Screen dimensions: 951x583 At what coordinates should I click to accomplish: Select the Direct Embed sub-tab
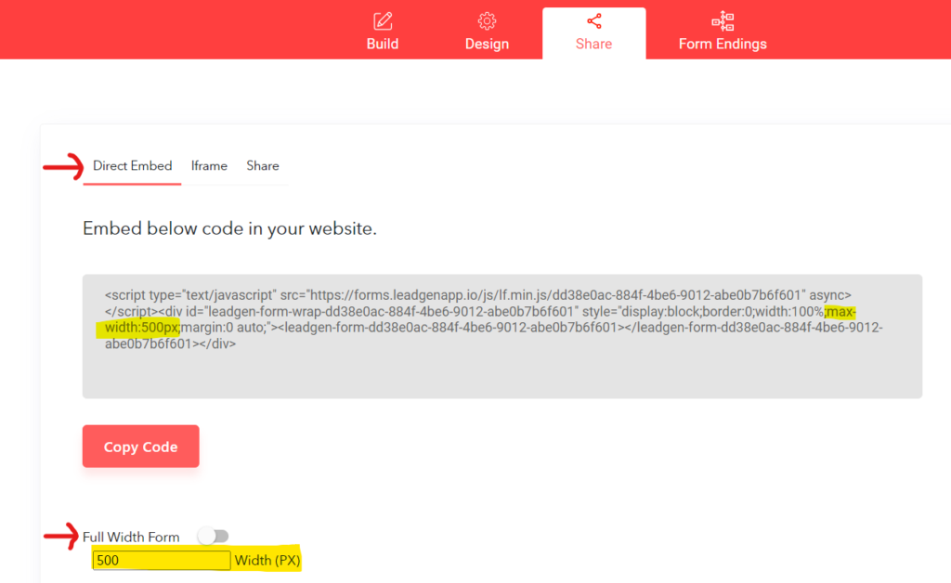132,166
